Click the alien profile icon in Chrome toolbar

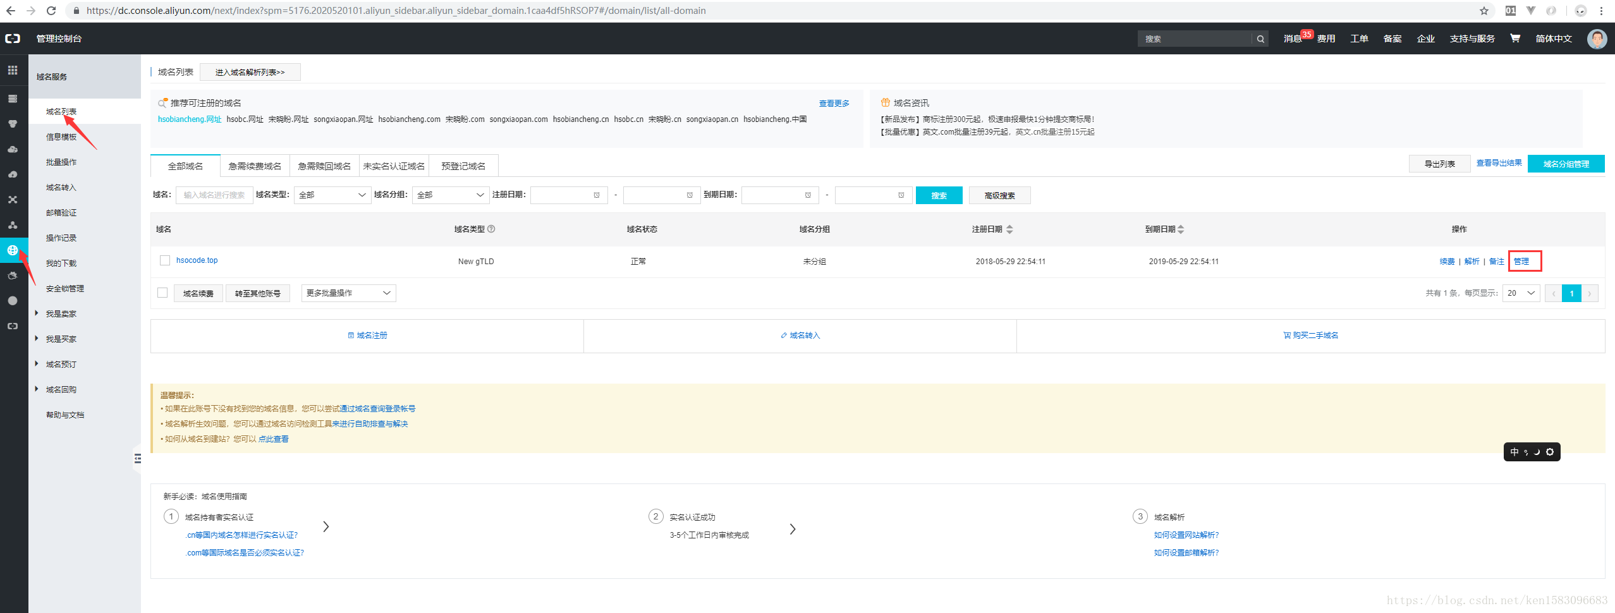[1581, 11]
